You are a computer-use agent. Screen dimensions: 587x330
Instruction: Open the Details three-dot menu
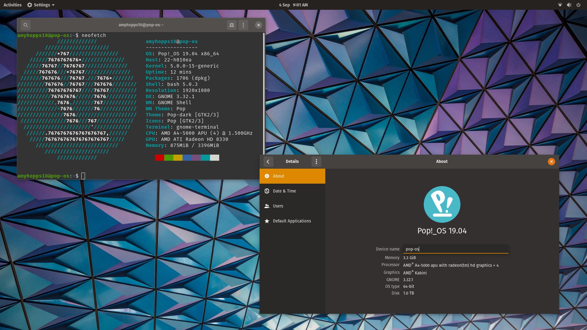pyautogui.click(x=316, y=162)
